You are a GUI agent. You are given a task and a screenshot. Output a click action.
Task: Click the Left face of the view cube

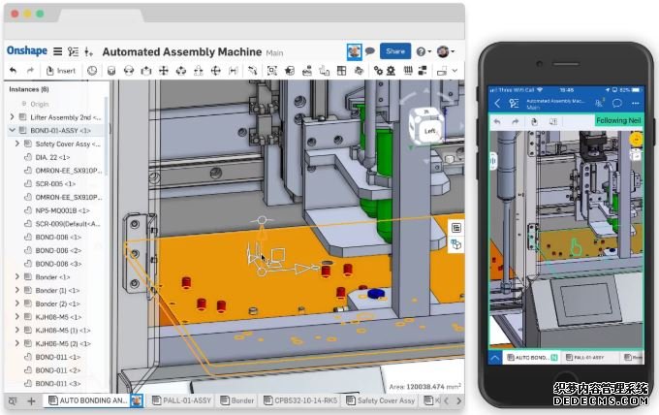pyautogui.click(x=429, y=131)
